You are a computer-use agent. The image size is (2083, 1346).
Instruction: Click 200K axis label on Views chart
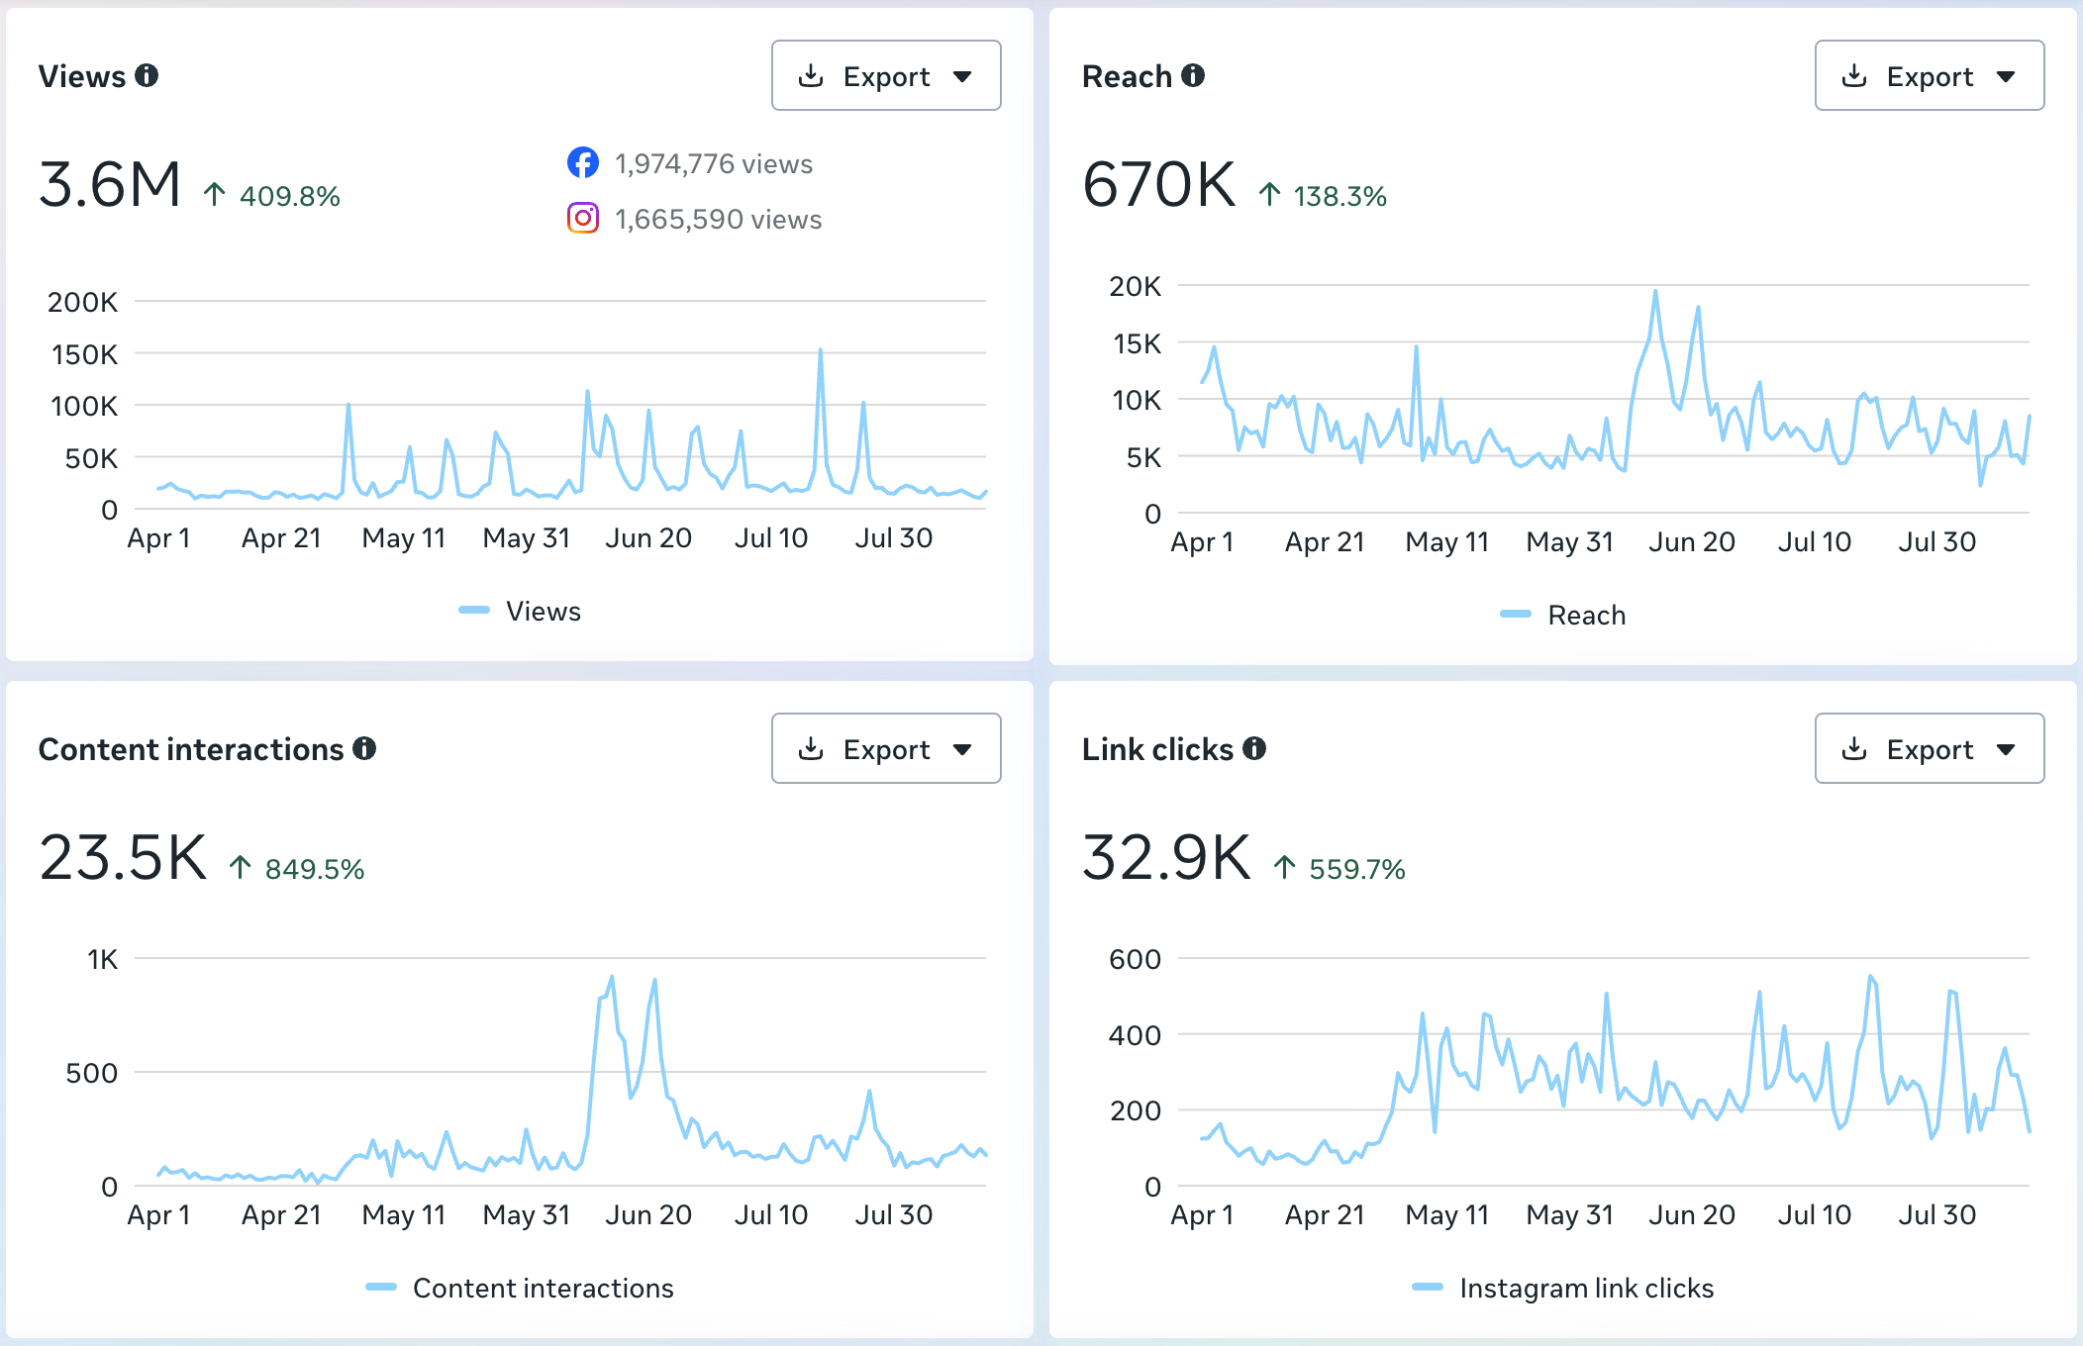tap(82, 302)
